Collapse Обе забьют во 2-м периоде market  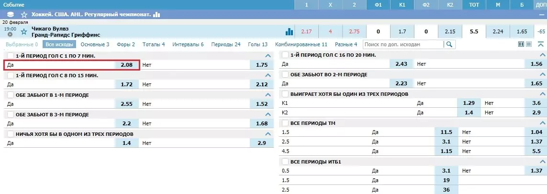[x=542, y=75]
